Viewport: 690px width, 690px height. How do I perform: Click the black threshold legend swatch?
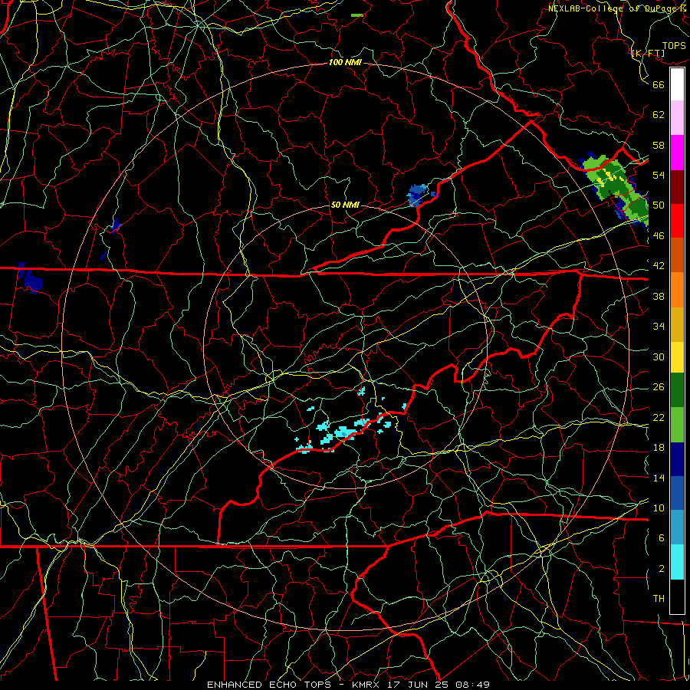click(677, 596)
